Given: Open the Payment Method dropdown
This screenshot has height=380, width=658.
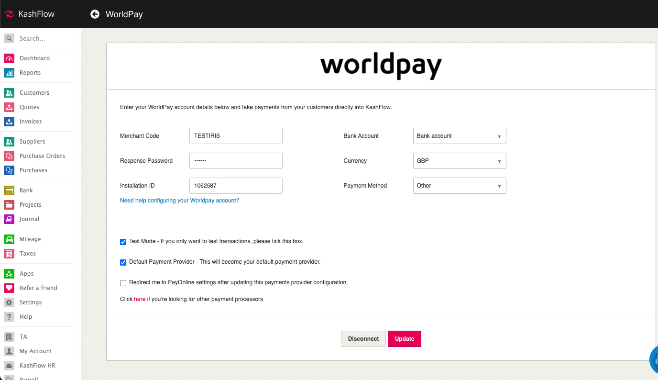Looking at the screenshot, I should (x=459, y=186).
